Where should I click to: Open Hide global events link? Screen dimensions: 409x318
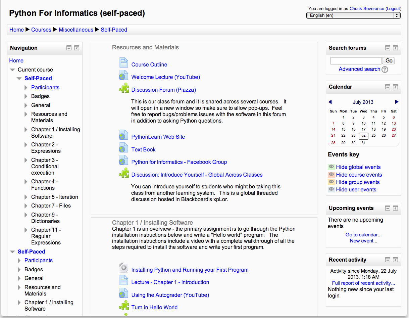coord(358,167)
